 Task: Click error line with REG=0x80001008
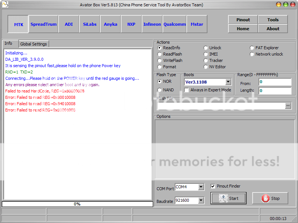click(x=40, y=110)
